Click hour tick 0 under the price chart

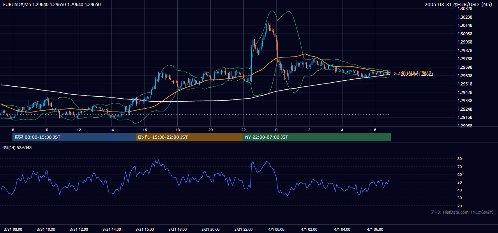[276, 130]
